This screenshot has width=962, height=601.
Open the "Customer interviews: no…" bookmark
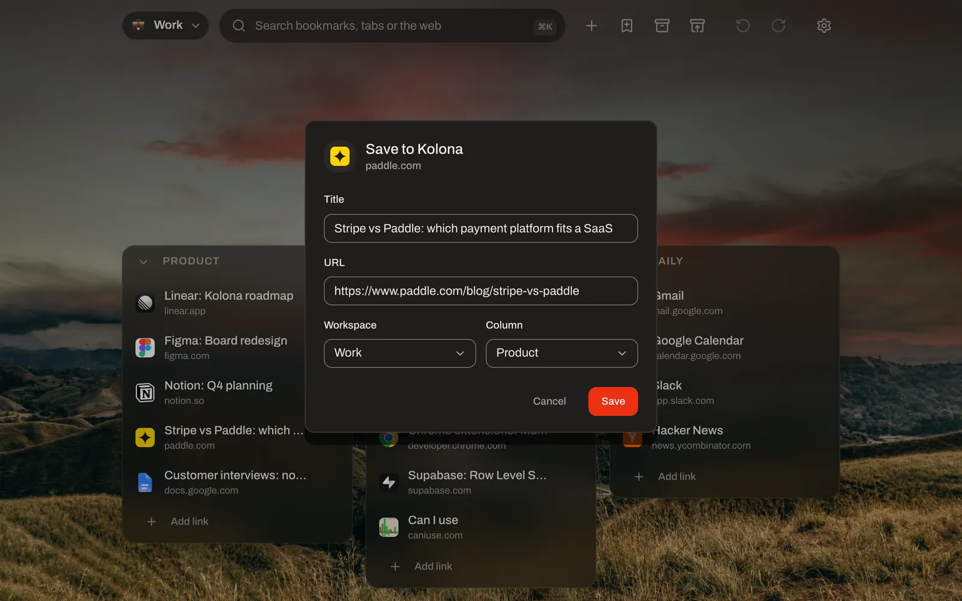[235, 475]
